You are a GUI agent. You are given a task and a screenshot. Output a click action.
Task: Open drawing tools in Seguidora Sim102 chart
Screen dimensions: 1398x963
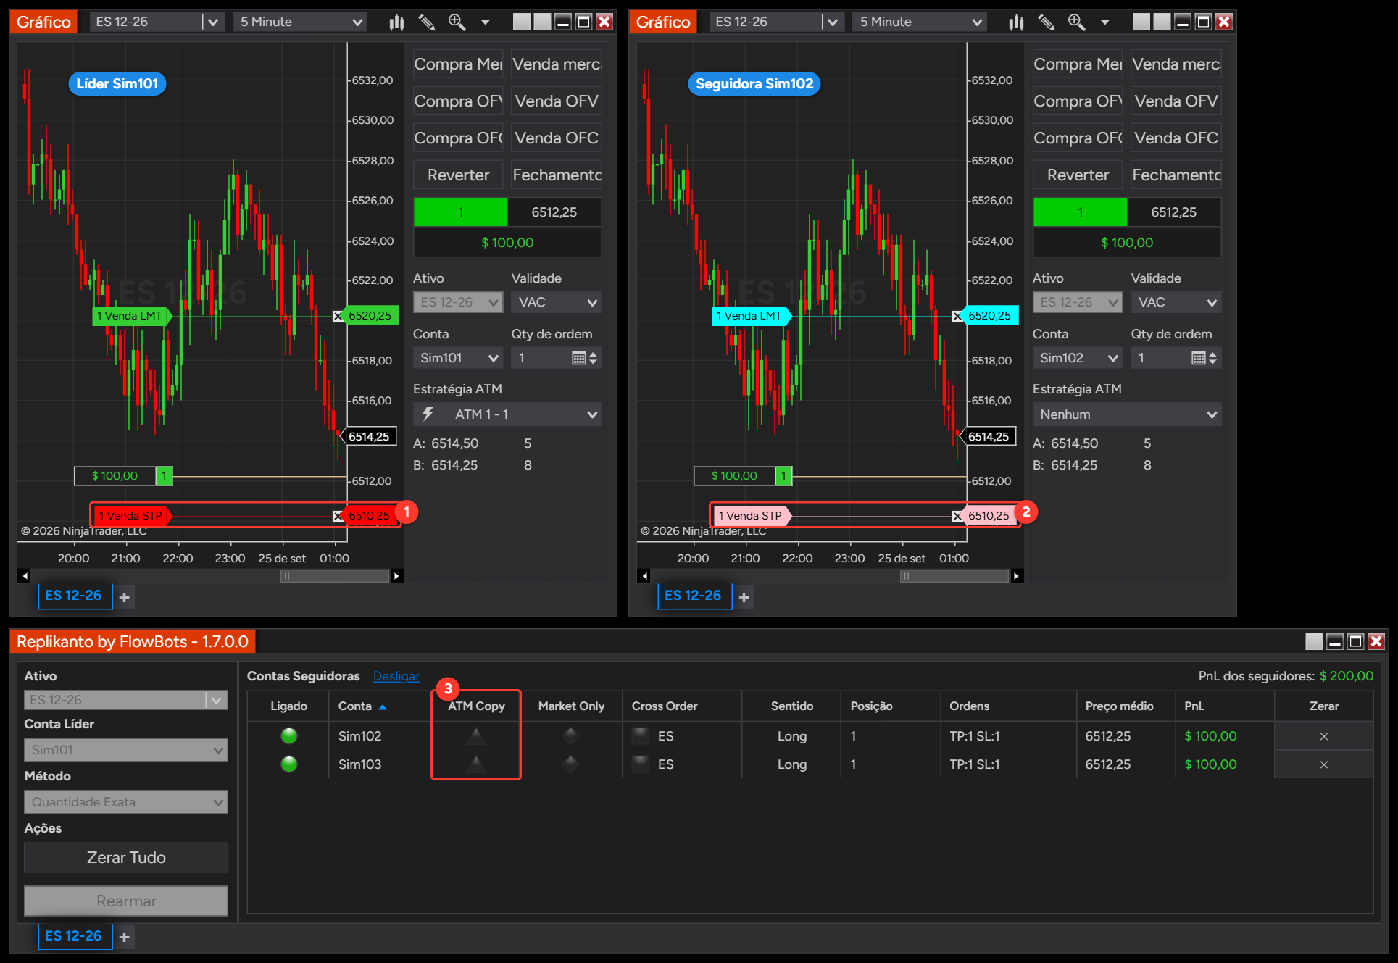1047,22
